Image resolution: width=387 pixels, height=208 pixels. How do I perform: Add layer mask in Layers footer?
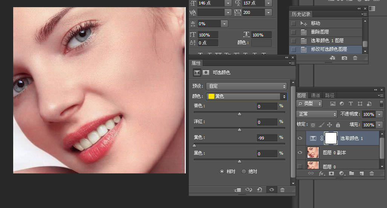332,173
